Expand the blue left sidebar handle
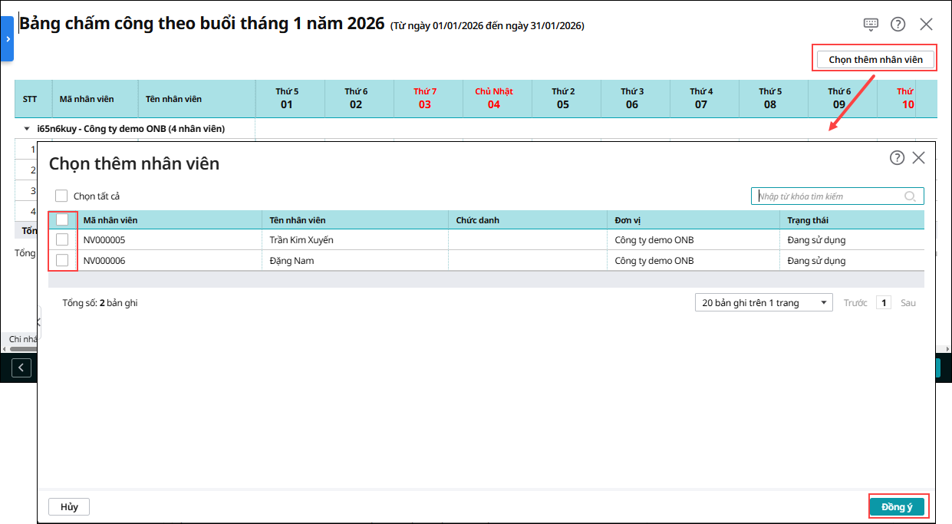Viewport: 952px width, 524px height. (7, 38)
